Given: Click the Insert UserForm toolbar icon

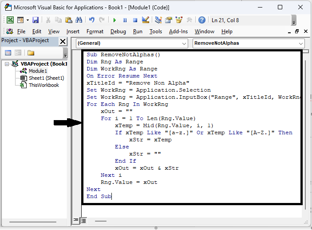Looking at the screenshot, I should [x=20, y=20].
